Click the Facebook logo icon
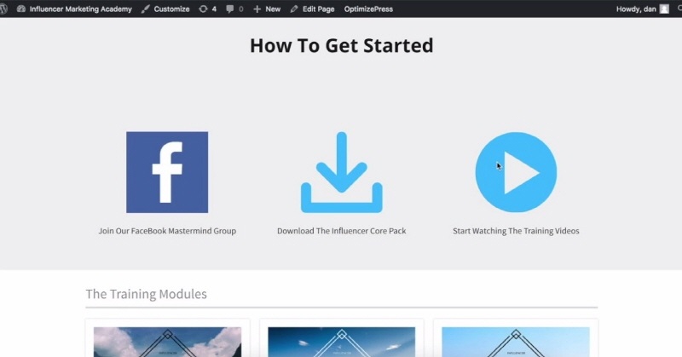 coord(167,172)
